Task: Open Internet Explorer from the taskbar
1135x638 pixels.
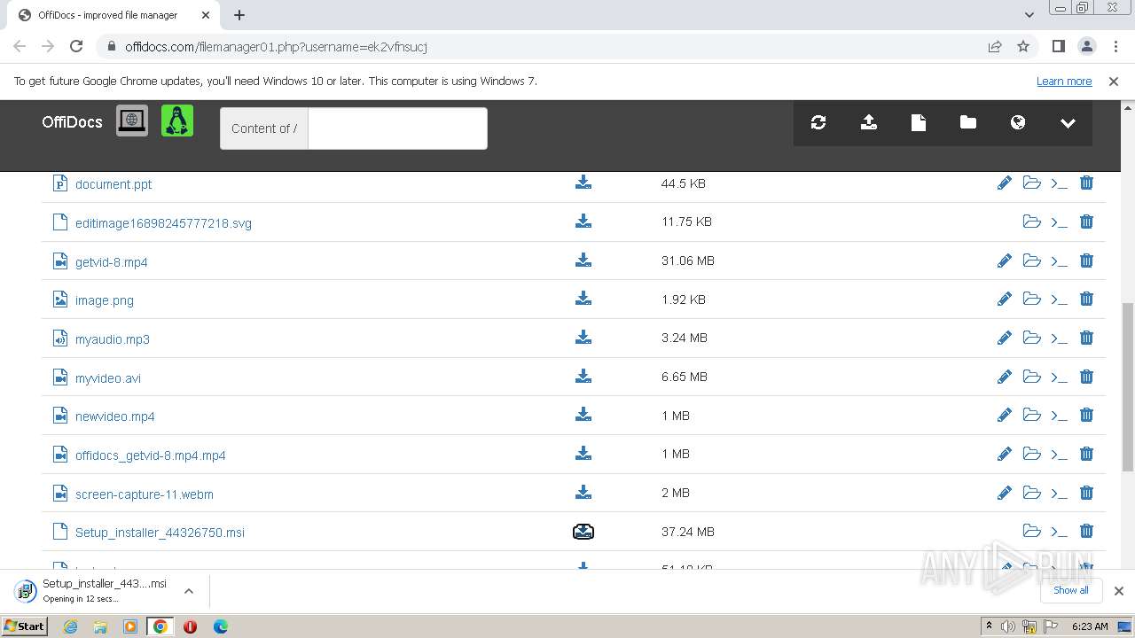Action: pos(70,626)
